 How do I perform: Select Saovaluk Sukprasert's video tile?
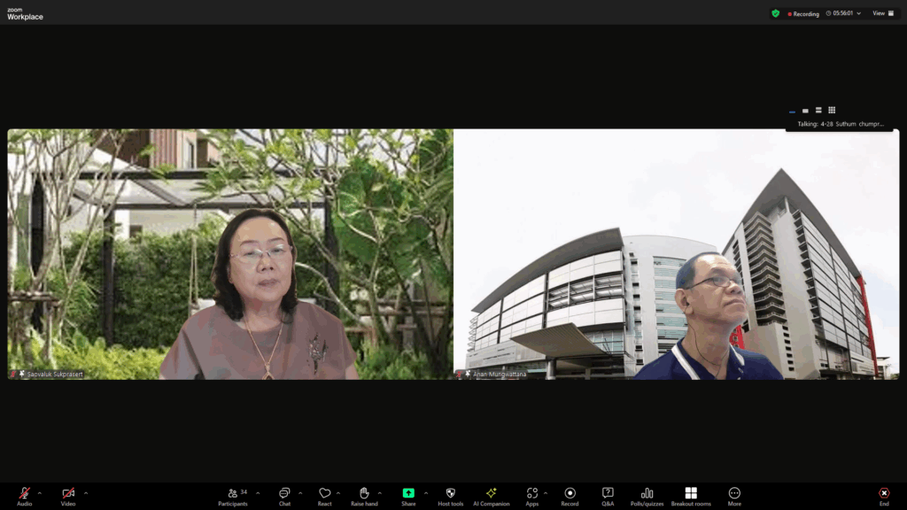pyautogui.click(x=230, y=254)
